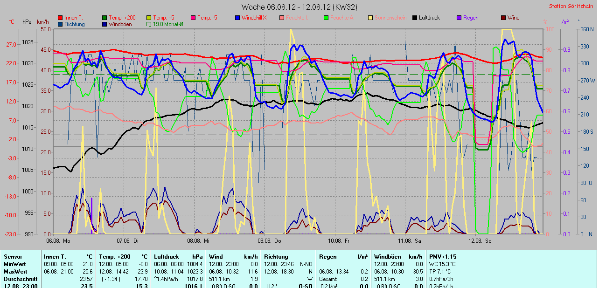The height and width of the screenshot is (288, 599).
Task: Select the 'Temp. +200' legend label
Action: tap(122, 18)
